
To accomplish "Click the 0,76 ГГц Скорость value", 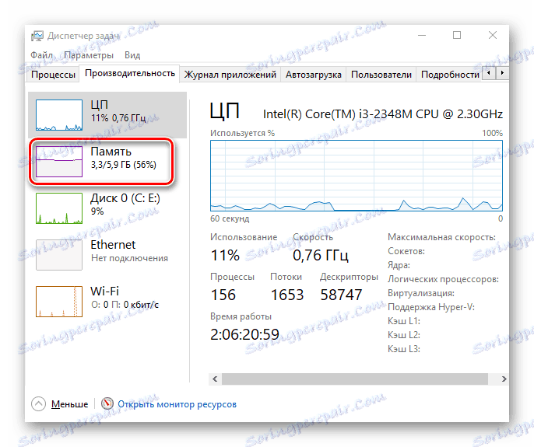I will coord(321,255).
